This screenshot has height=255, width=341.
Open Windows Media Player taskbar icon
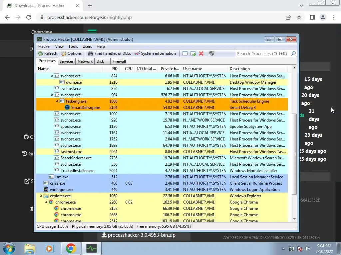pos(49,248)
